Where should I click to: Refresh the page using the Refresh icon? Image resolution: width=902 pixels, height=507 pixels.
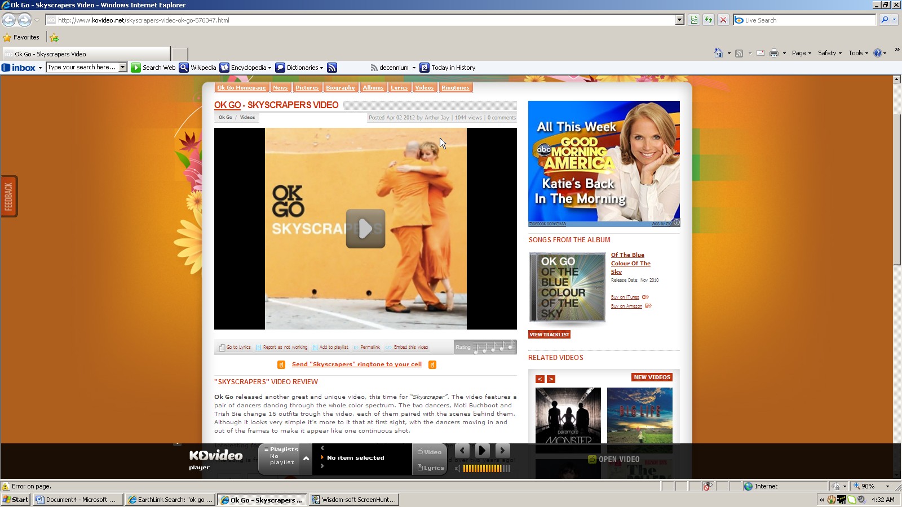[709, 20]
